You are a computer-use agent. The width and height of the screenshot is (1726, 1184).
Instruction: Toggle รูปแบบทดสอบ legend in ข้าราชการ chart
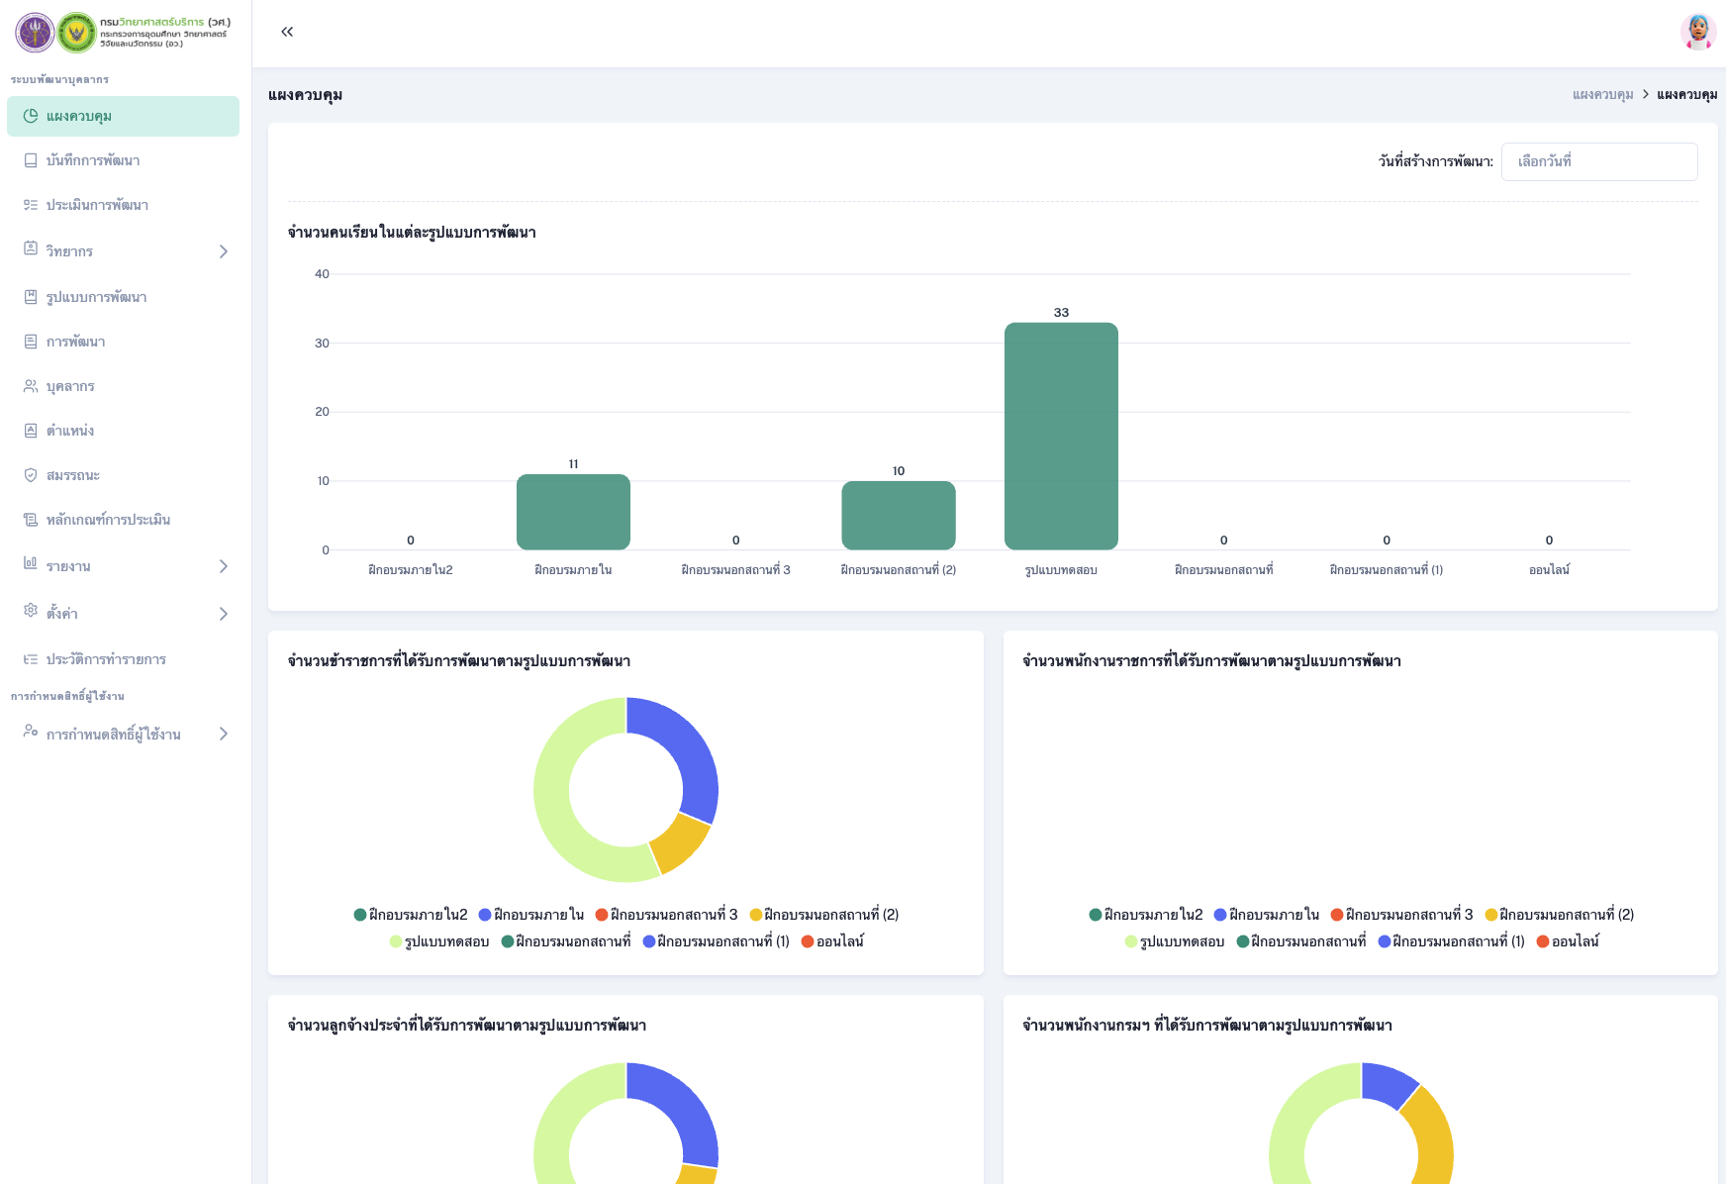coord(439,941)
